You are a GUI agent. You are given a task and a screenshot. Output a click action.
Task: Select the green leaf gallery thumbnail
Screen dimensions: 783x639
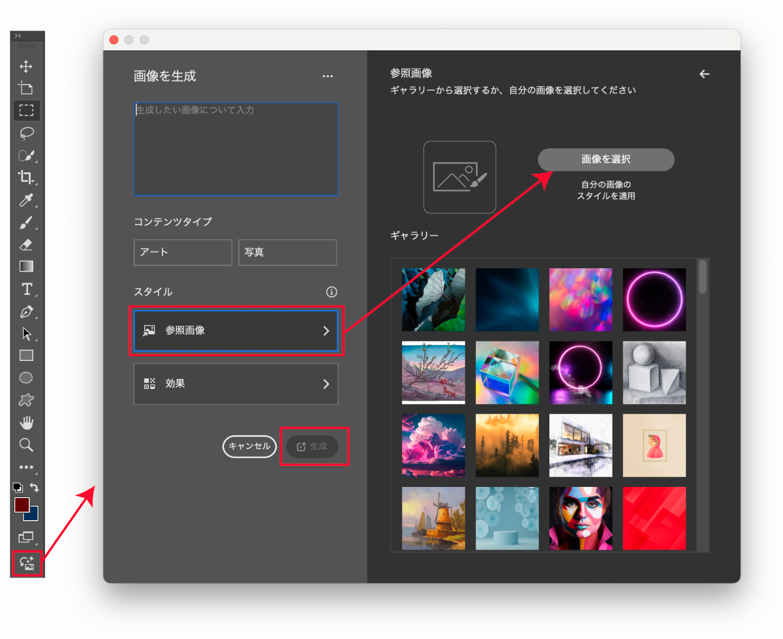click(434, 300)
